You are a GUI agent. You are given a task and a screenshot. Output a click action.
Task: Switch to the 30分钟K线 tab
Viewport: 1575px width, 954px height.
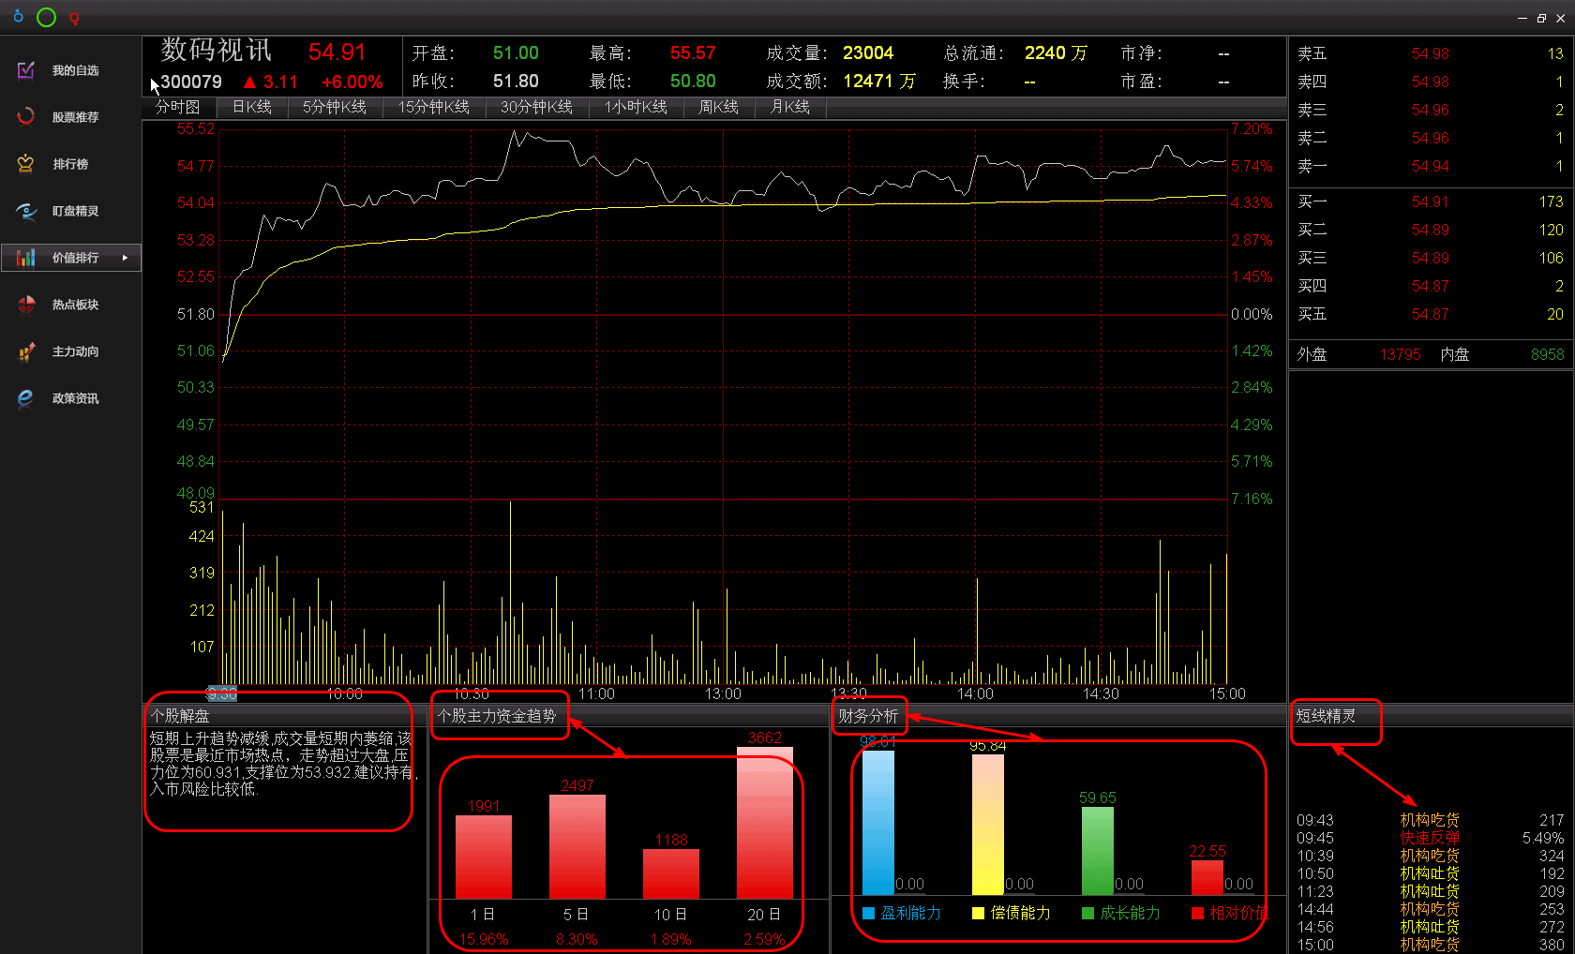536,107
